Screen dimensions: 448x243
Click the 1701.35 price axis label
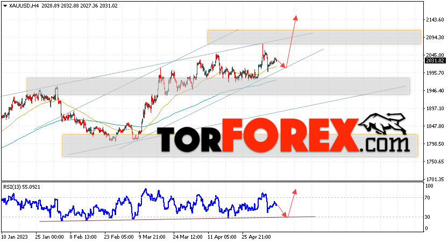pyautogui.click(x=435, y=180)
